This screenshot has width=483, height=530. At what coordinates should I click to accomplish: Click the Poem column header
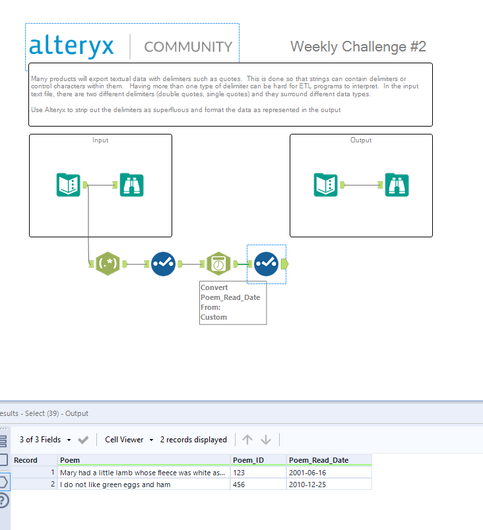point(144,460)
